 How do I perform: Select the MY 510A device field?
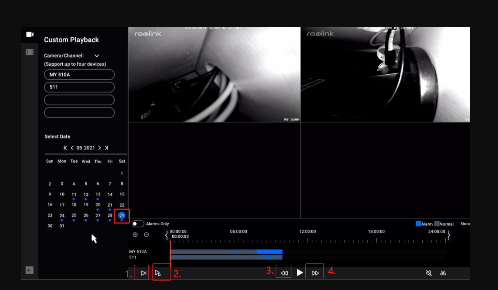(x=79, y=74)
